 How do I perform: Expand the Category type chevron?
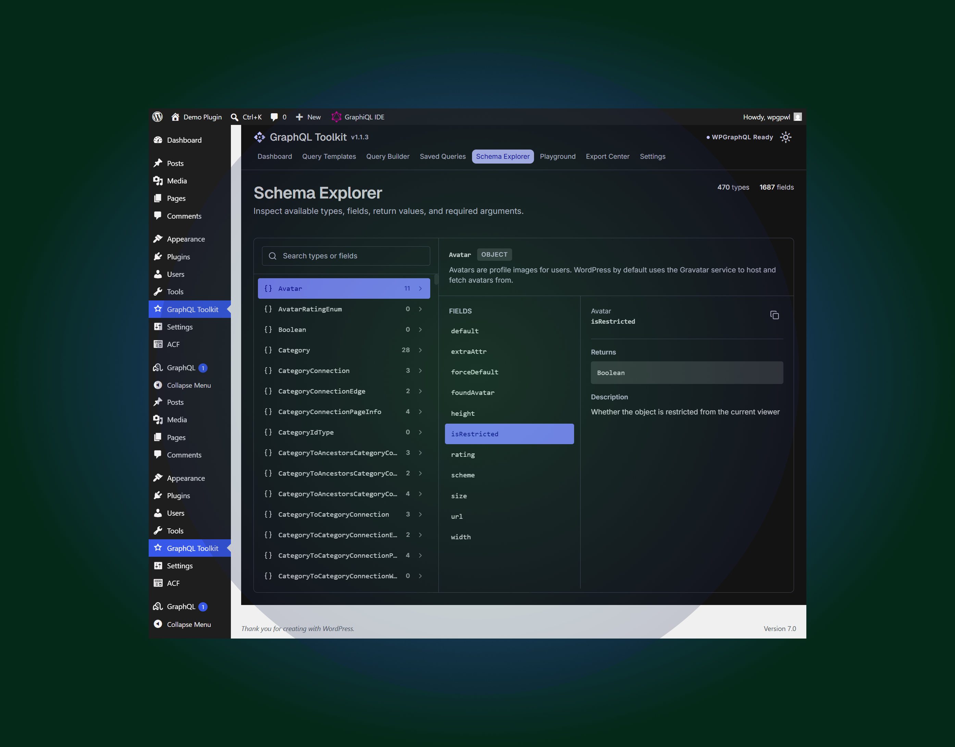click(420, 350)
